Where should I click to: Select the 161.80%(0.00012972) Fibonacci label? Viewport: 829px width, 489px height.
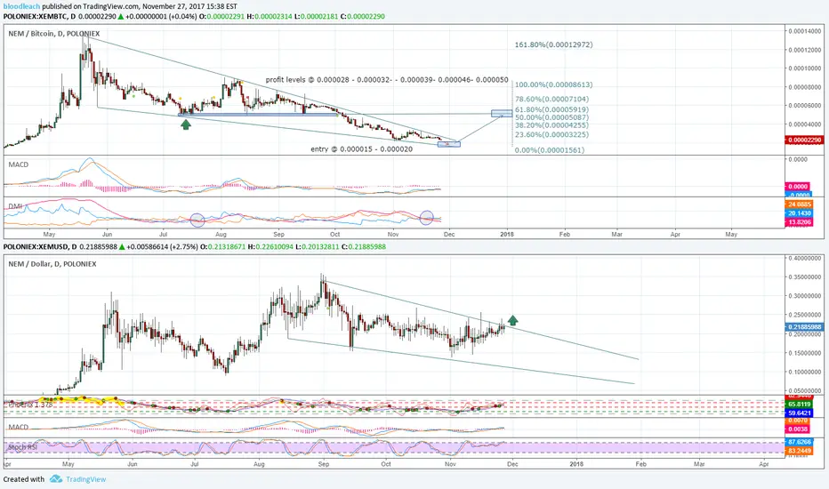pyautogui.click(x=553, y=44)
